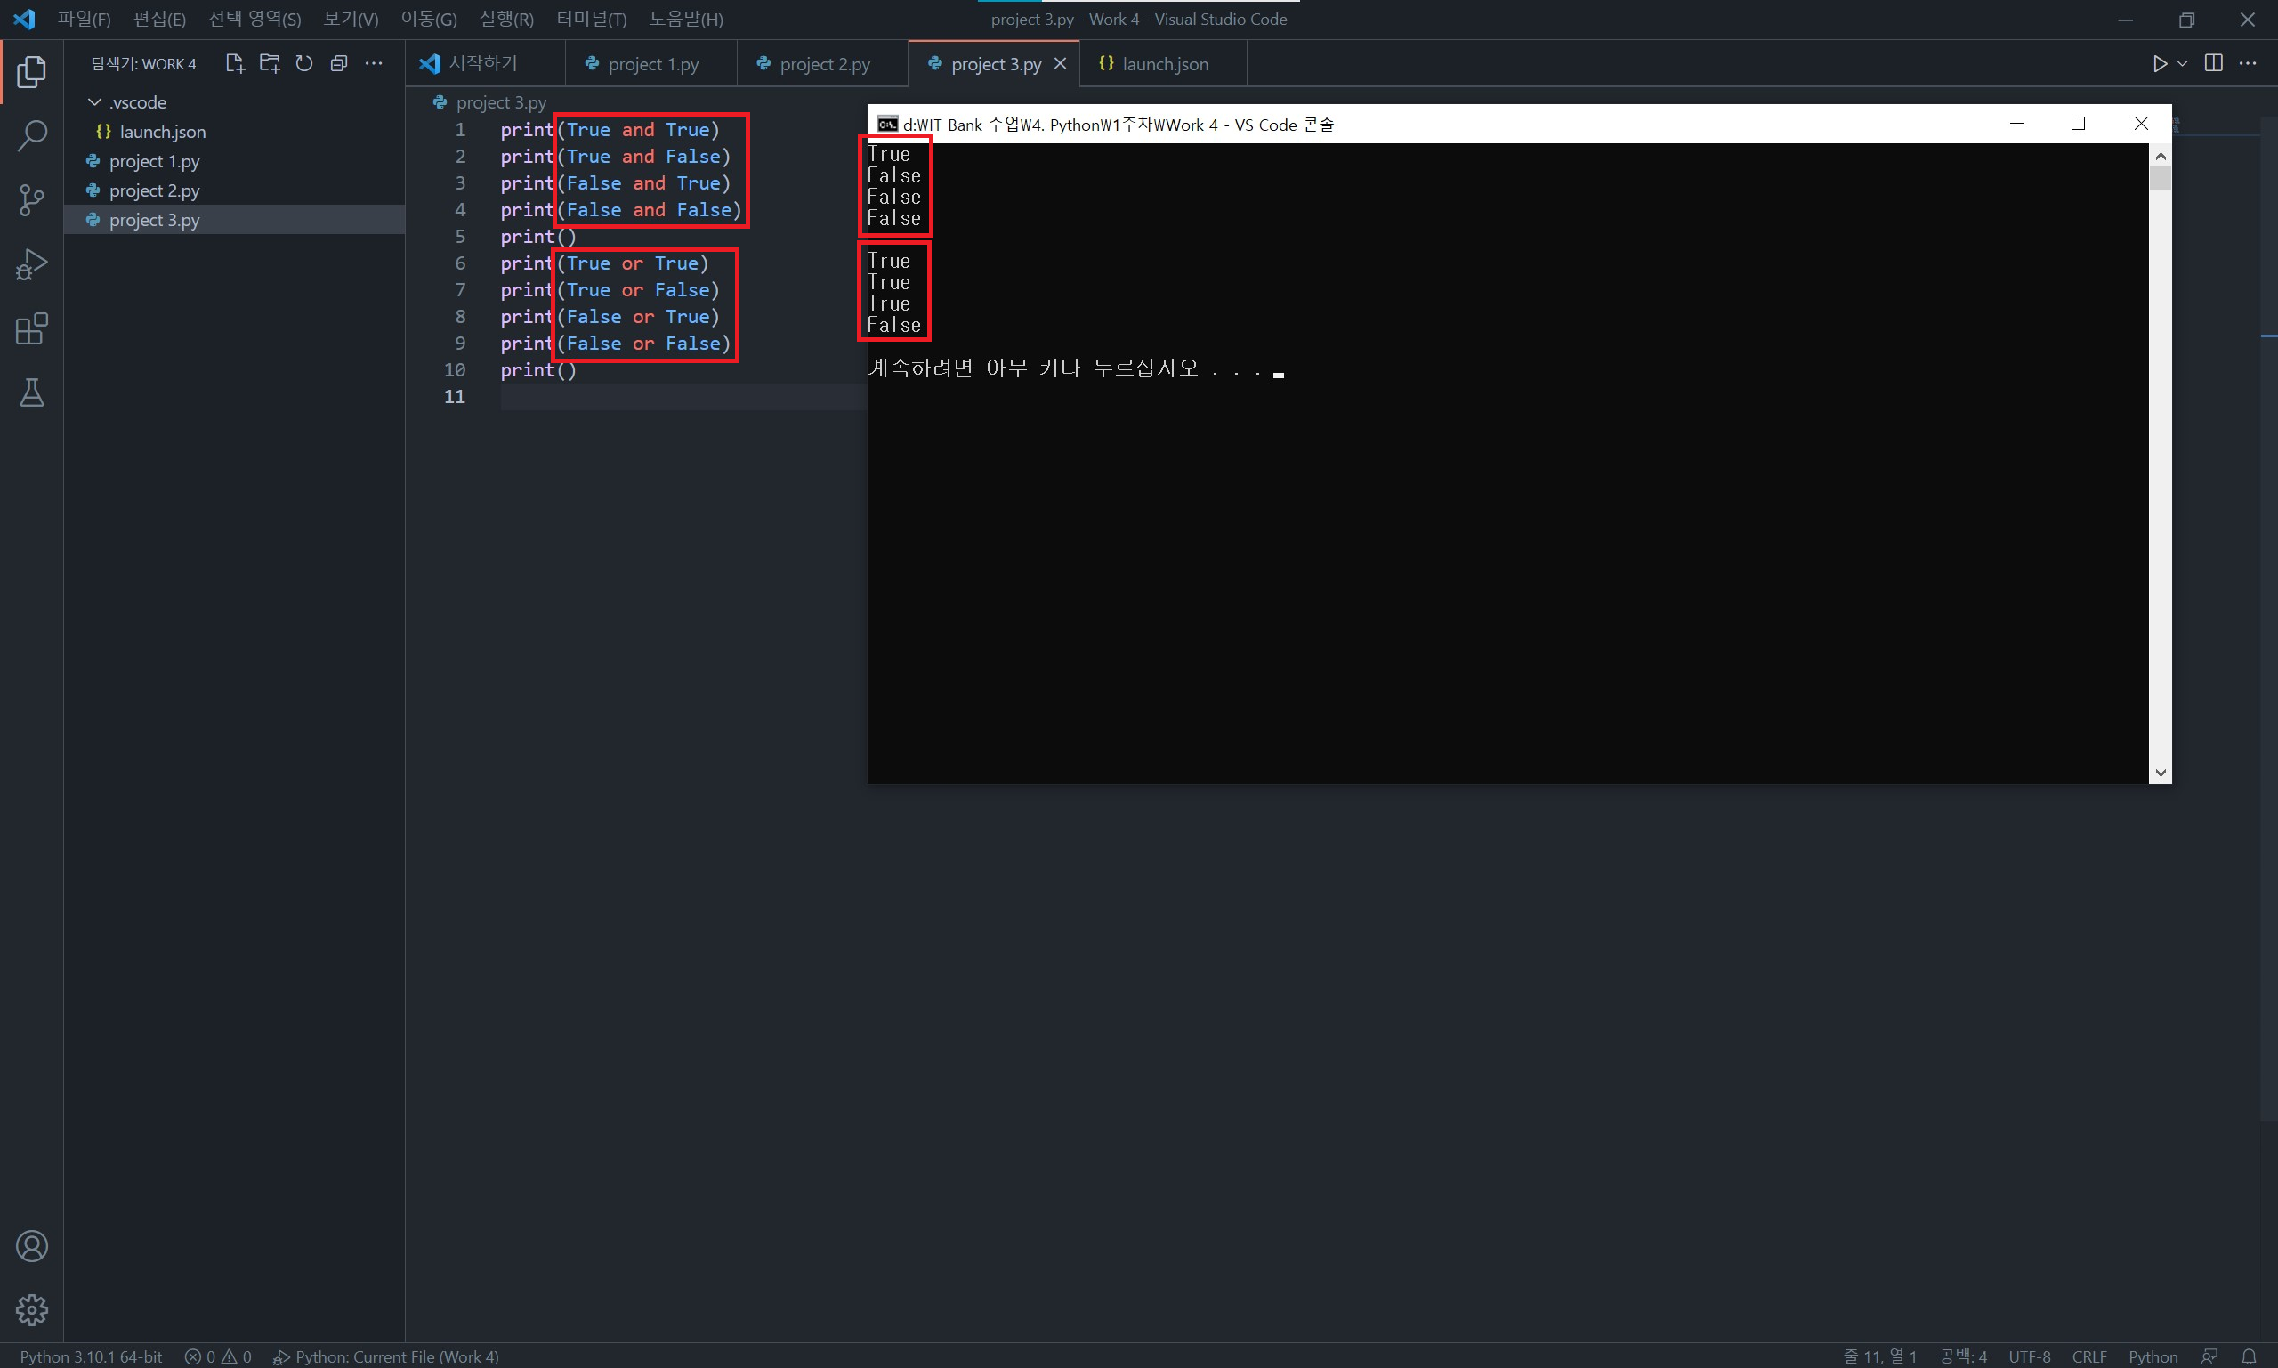Collapse all folders in explorer

(339, 63)
